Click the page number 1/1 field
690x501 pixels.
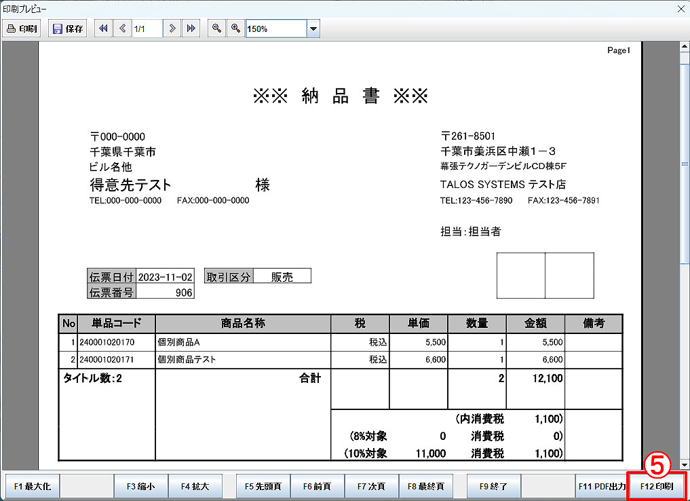tap(147, 29)
